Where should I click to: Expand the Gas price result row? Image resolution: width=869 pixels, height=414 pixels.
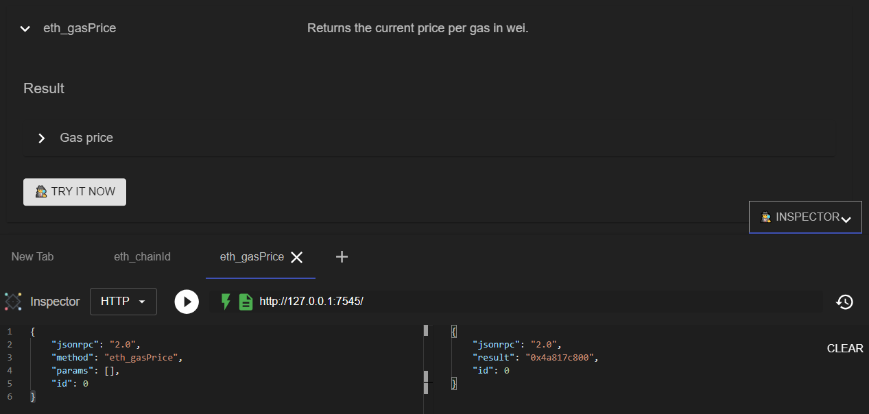coord(42,138)
